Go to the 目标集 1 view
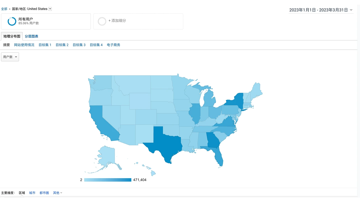 click(x=45, y=45)
